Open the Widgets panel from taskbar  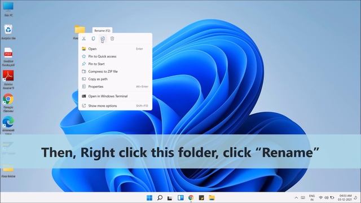tap(180, 198)
